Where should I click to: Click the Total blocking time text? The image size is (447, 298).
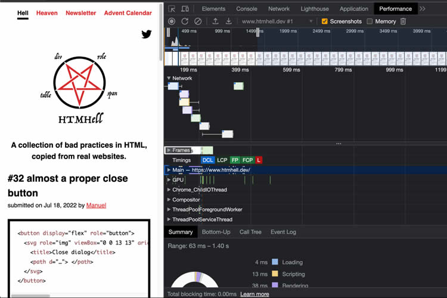pos(202,294)
